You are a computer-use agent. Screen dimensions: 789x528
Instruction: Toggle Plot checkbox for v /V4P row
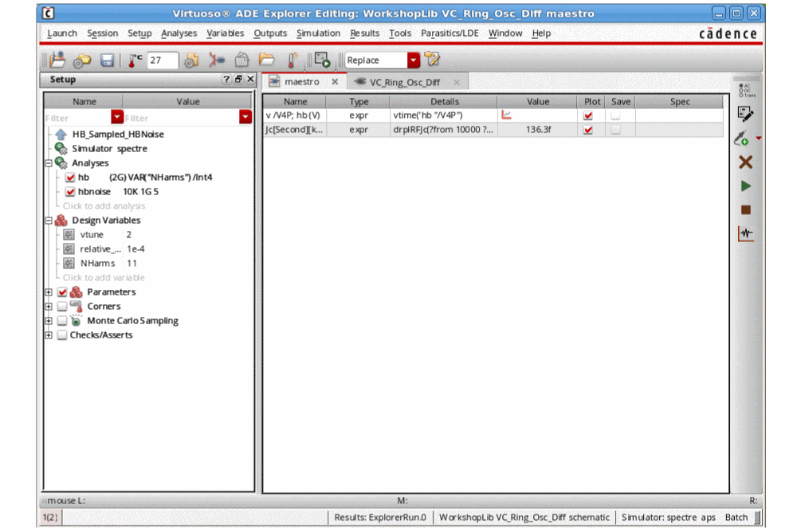pos(588,115)
